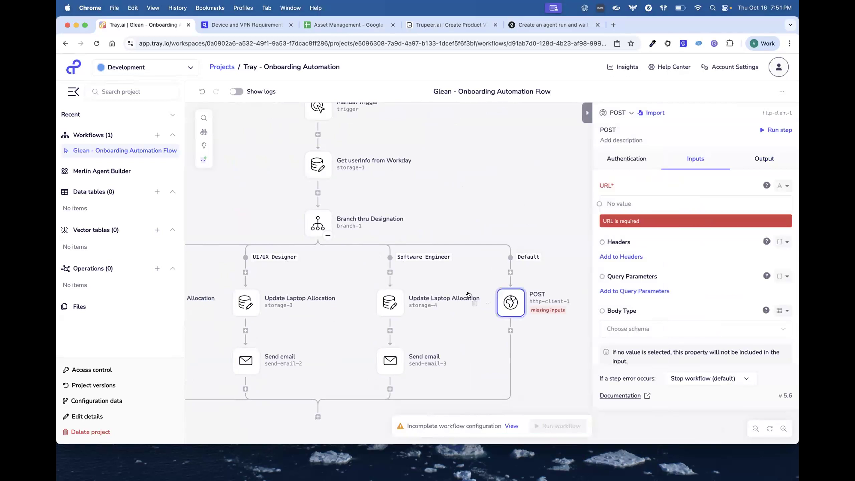Select the lightbulb suggestions icon
Viewport: 855px width, 481px height.
[x=204, y=145]
